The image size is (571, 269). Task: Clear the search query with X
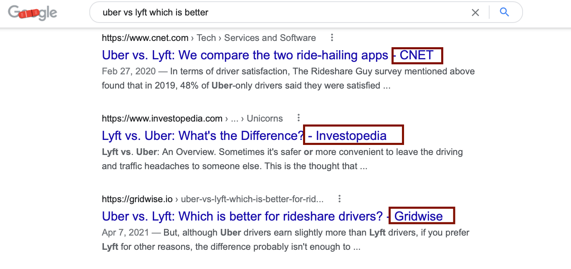tap(475, 13)
